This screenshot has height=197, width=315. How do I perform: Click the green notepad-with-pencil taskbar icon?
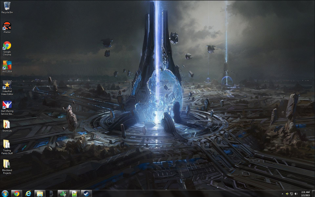click(x=74, y=194)
